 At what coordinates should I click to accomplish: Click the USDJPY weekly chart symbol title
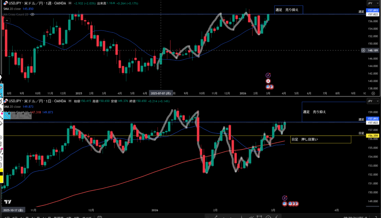coord(37,3)
